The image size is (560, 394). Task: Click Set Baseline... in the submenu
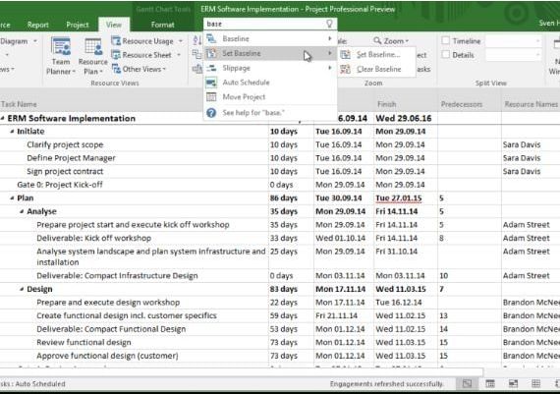[378, 55]
